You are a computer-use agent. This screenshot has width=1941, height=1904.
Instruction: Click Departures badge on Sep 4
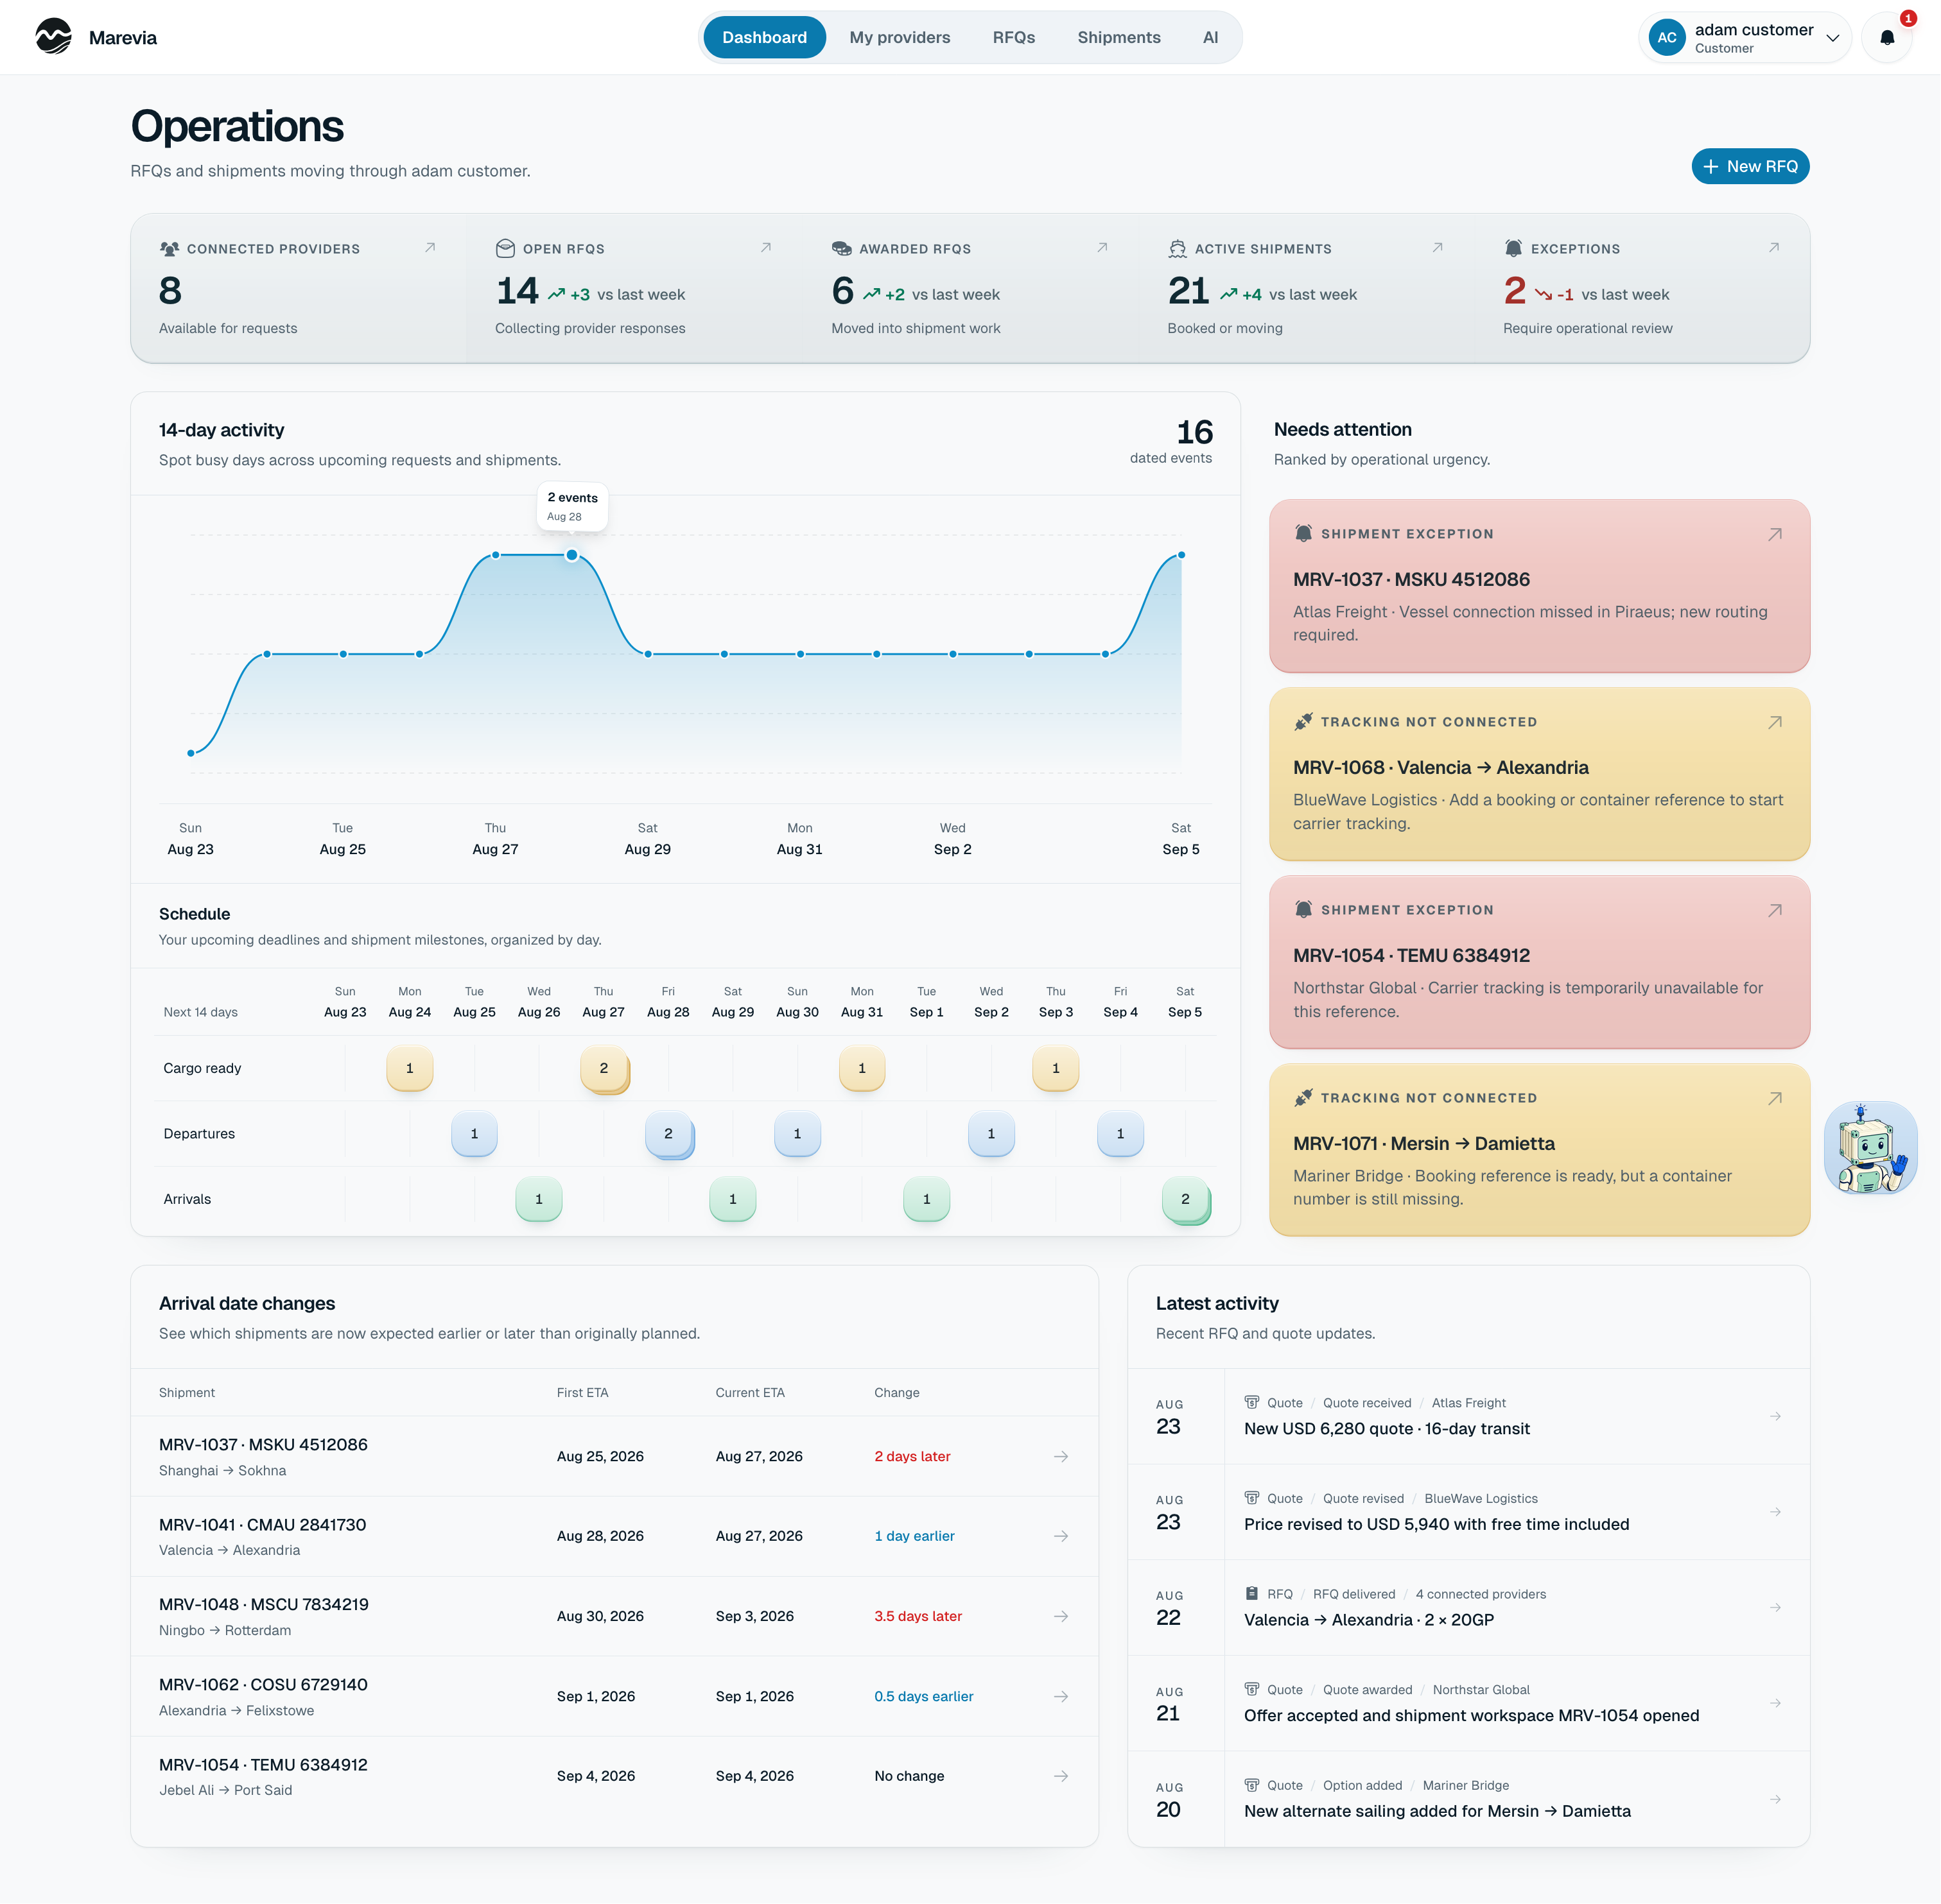(1120, 1133)
